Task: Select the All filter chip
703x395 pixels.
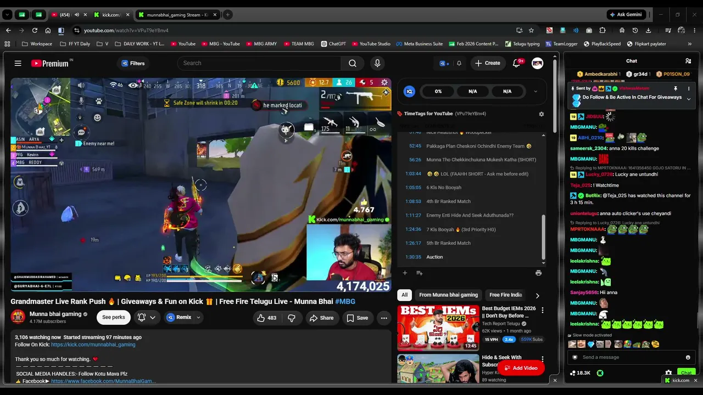Action: coord(405,295)
